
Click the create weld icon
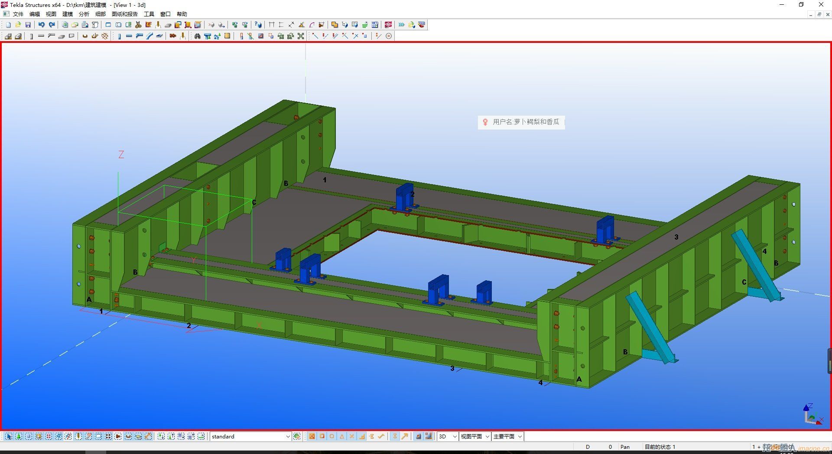182,36
